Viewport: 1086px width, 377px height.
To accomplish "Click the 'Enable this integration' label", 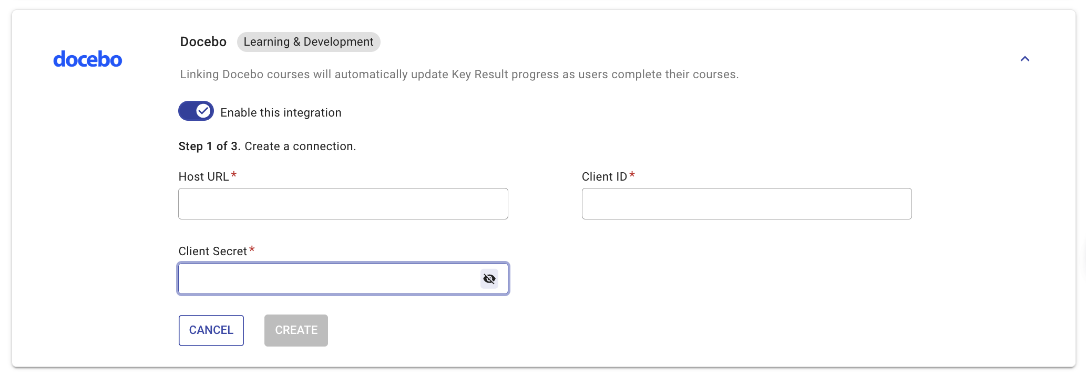I will click(x=281, y=112).
